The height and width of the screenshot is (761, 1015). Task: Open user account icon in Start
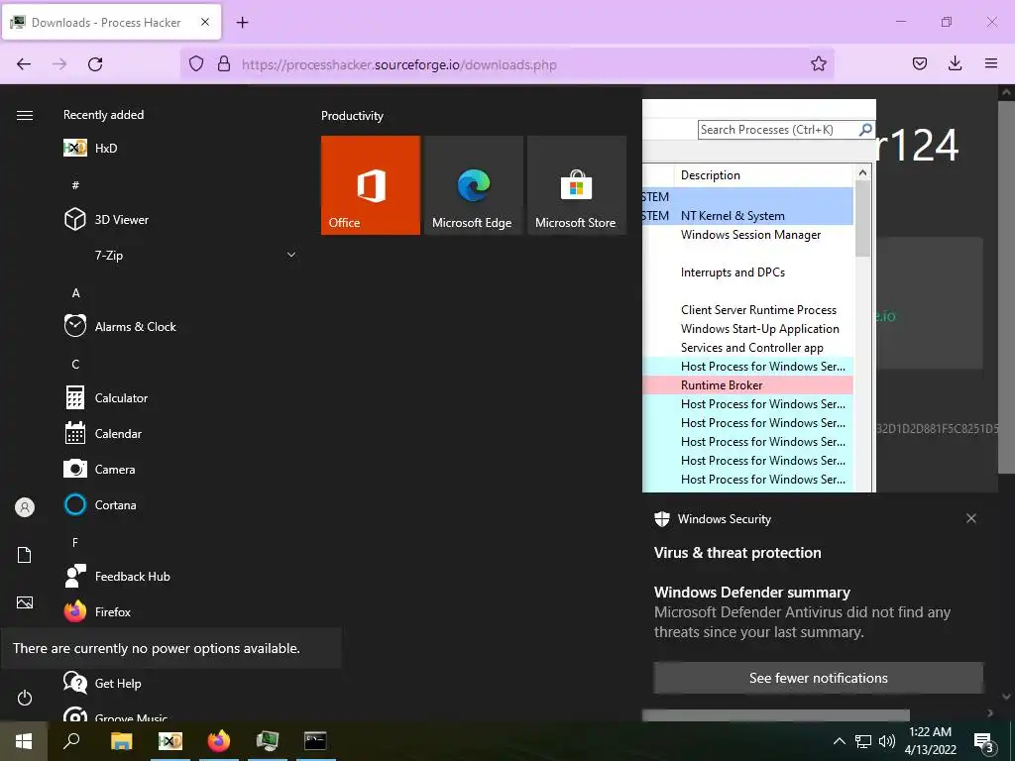tap(25, 507)
